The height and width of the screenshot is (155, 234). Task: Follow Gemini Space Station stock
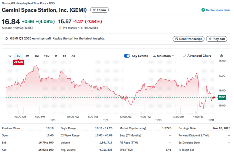tap(99, 10)
